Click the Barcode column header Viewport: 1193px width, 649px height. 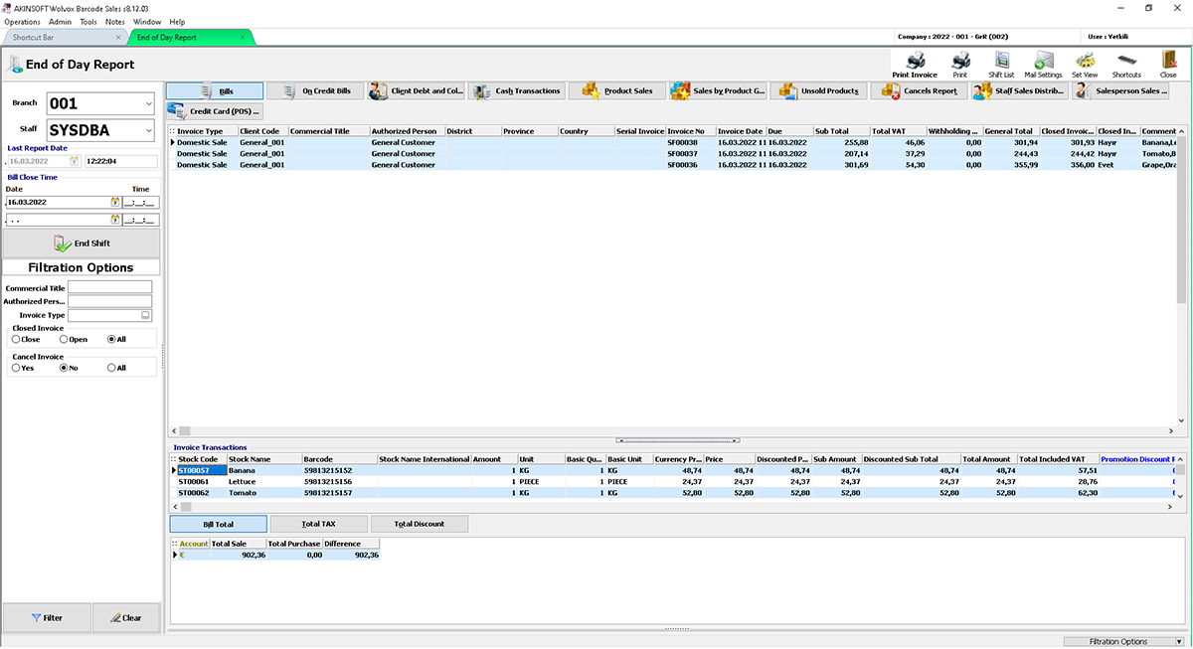coord(339,459)
